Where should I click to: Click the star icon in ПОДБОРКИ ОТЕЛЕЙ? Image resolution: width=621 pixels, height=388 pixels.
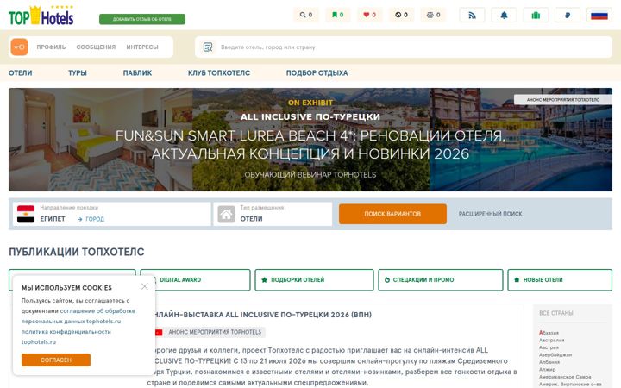pyautogui.click(x=264, y=280)
